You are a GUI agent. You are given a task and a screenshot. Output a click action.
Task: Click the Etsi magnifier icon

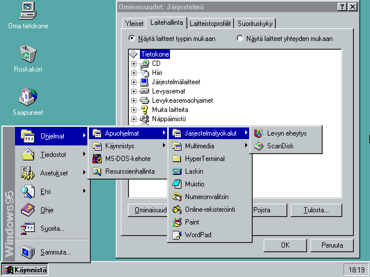(28, 192)
